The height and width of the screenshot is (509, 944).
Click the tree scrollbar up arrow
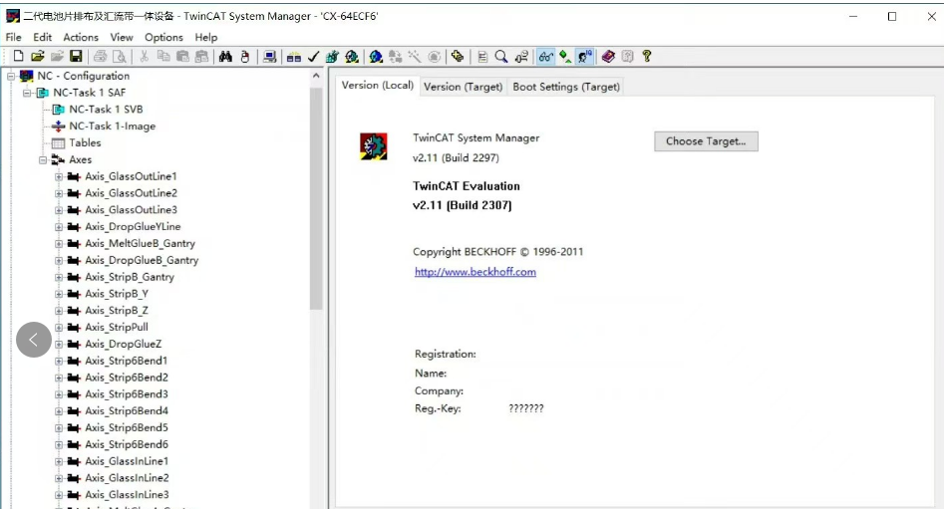click(316, 76)
